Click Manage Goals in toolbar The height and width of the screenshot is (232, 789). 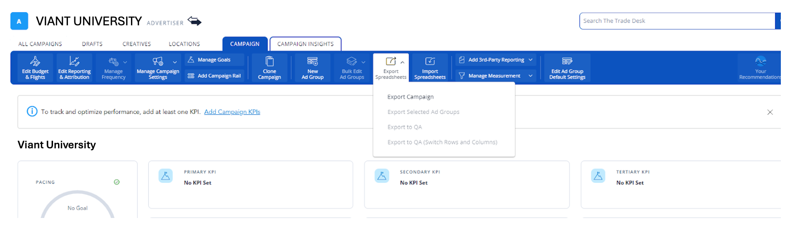point(214,60)
